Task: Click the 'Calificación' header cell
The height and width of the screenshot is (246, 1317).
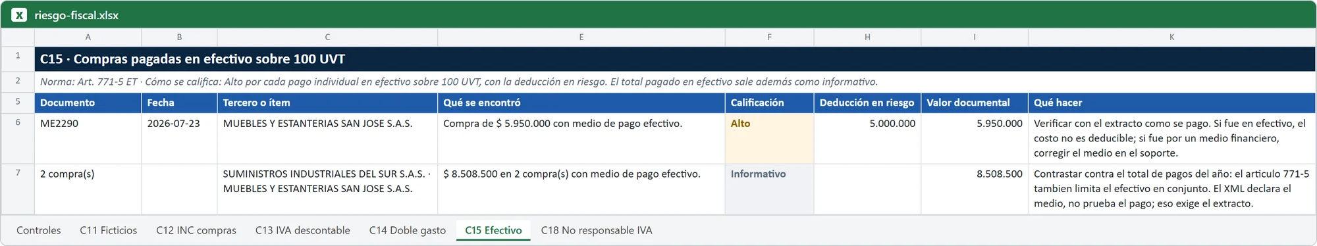Action: (769, 103)
